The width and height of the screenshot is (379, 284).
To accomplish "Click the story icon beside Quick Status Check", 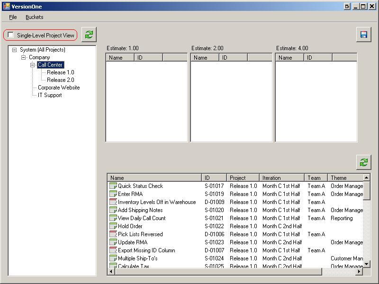I will click(x=113, y=186).
